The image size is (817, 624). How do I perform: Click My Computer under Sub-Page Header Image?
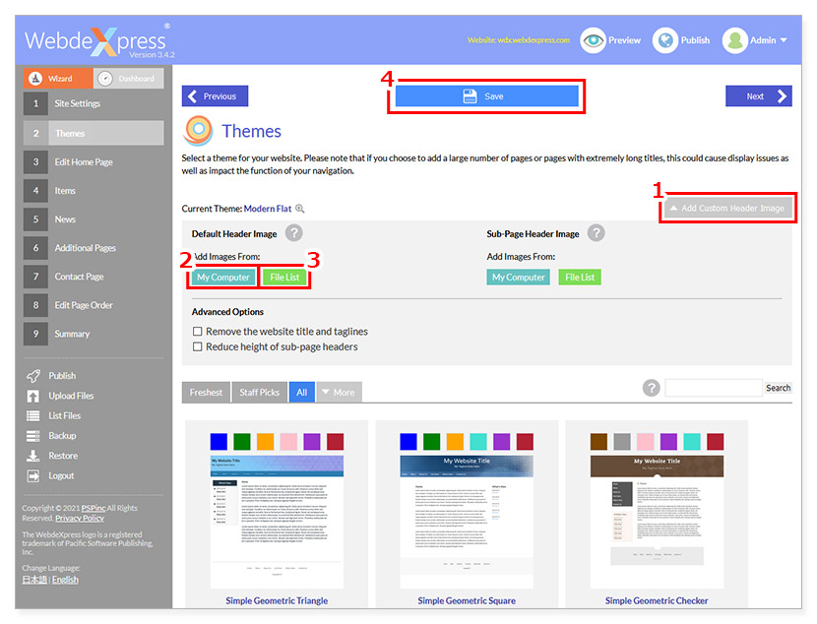[x=519, y=278]
